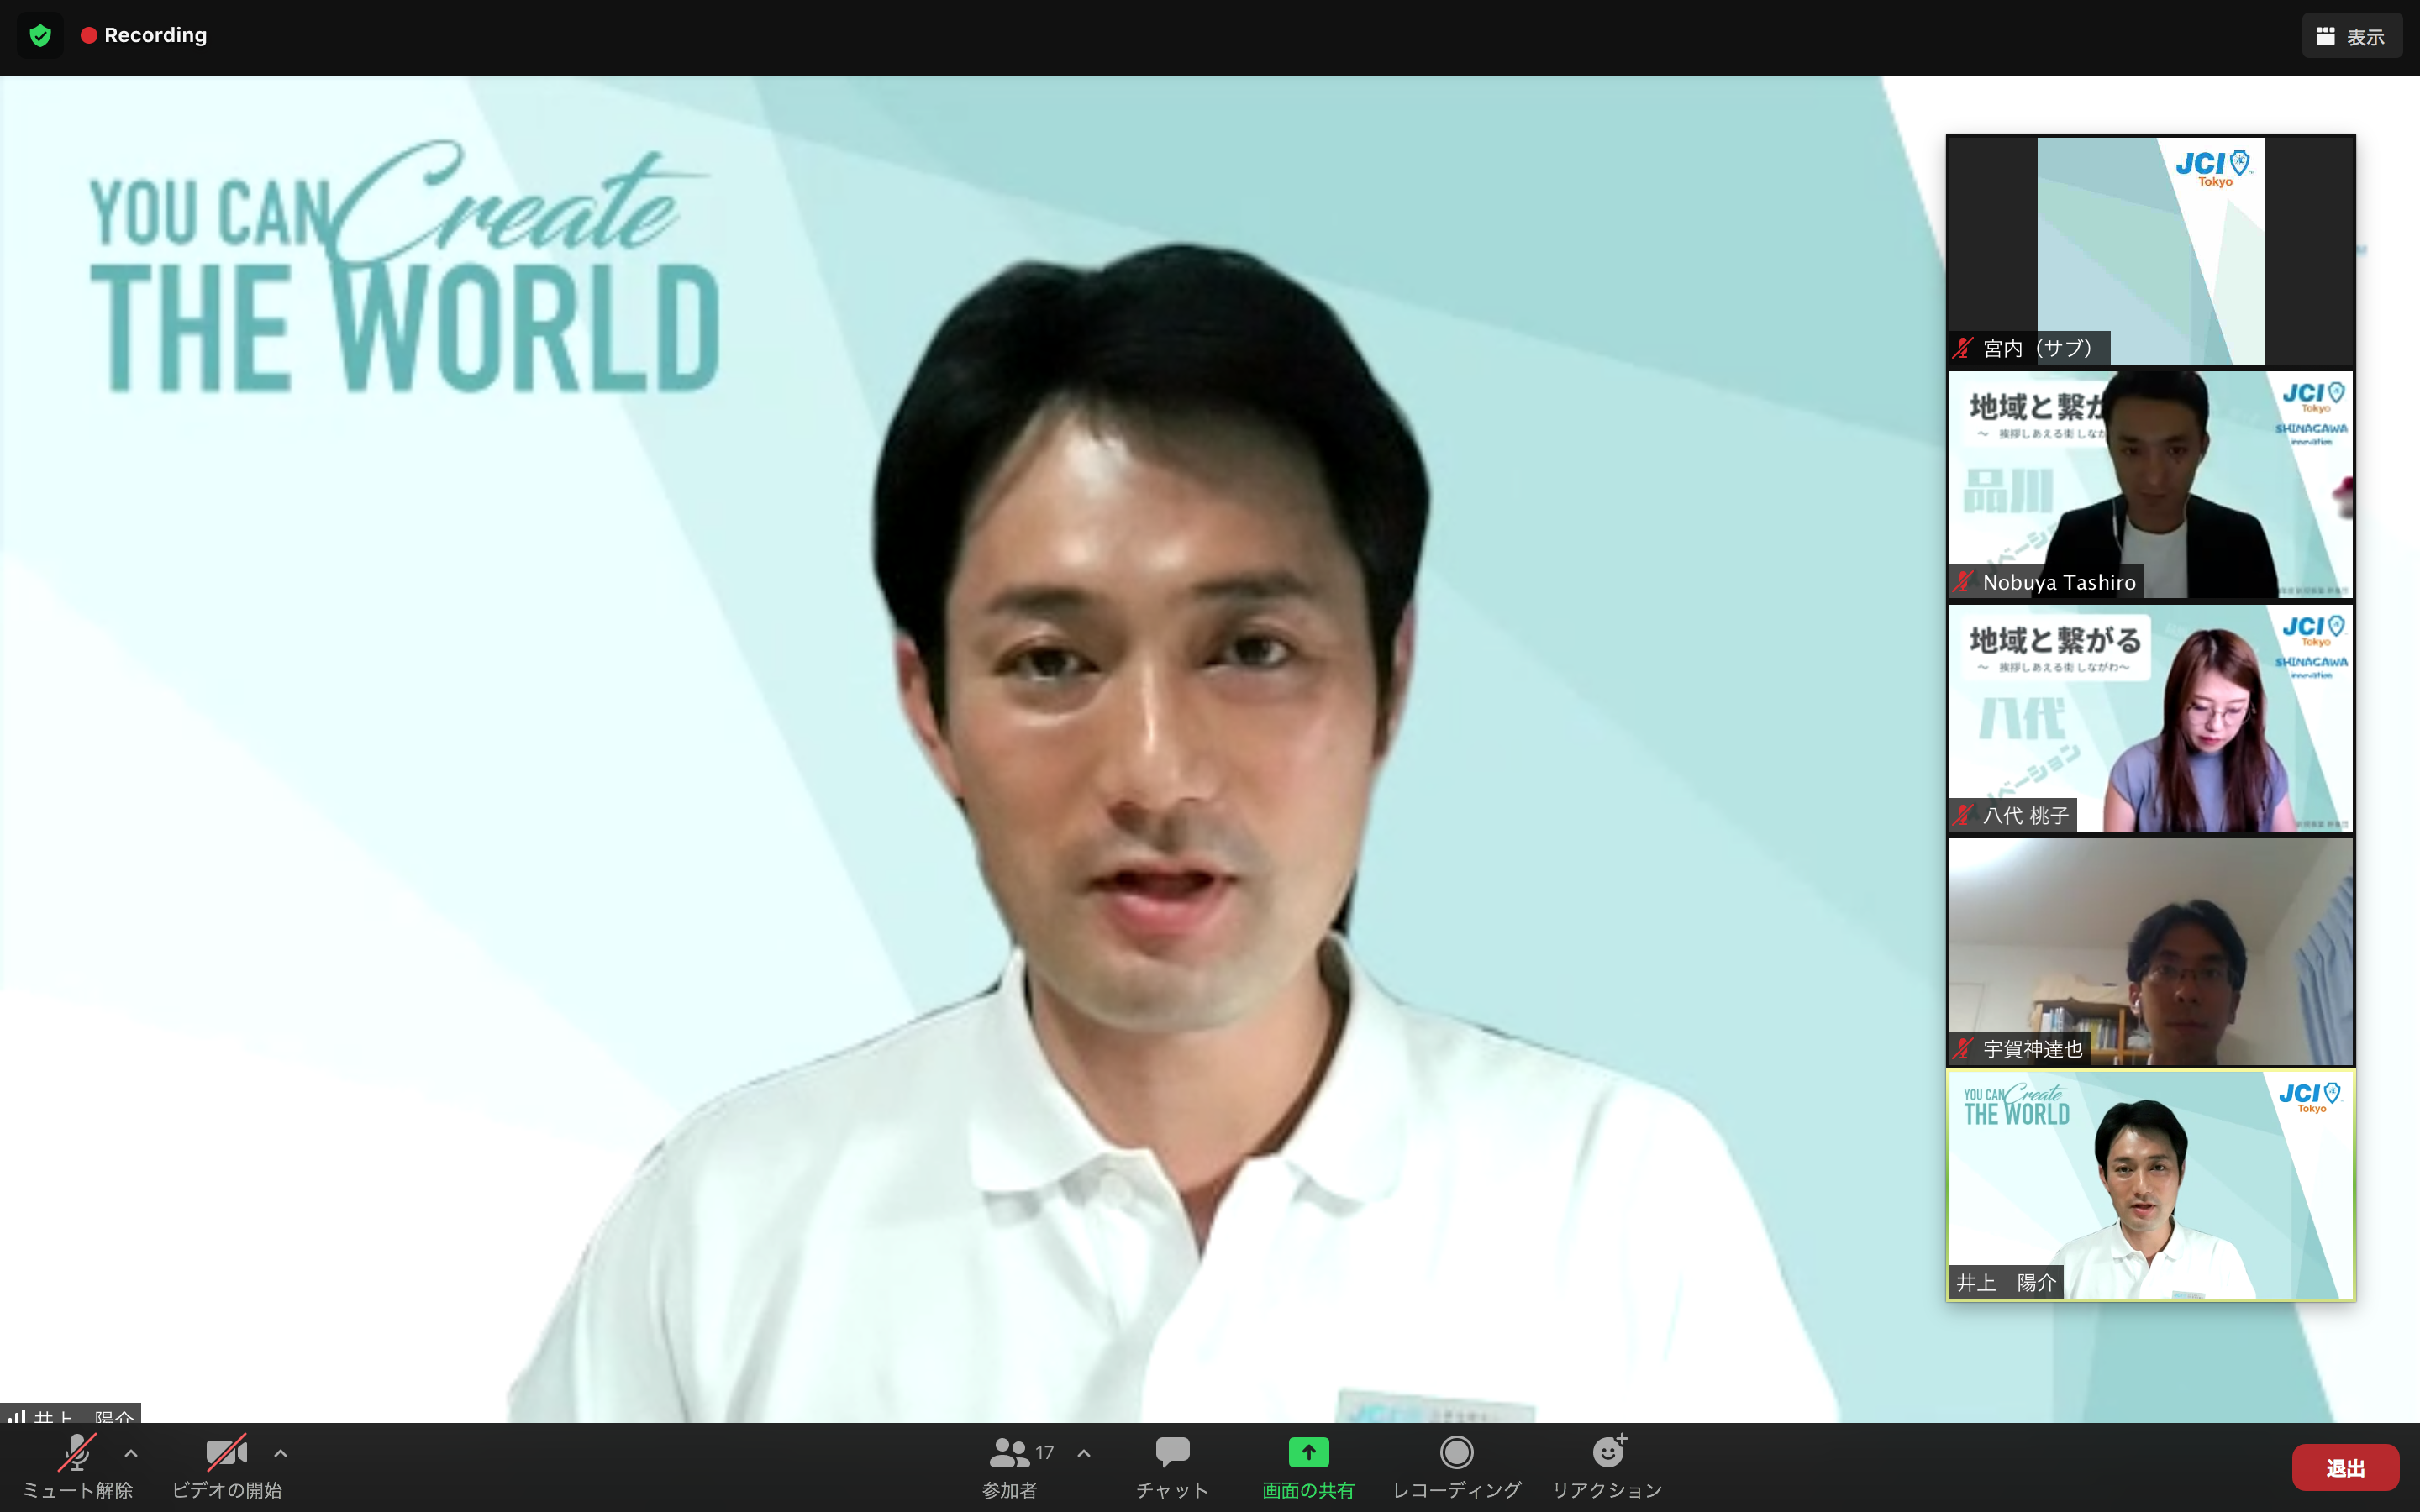The width and height of the screenshot is (2420, 1512).
Task: Click the green security shield icon
Action: tap(40, 36)
